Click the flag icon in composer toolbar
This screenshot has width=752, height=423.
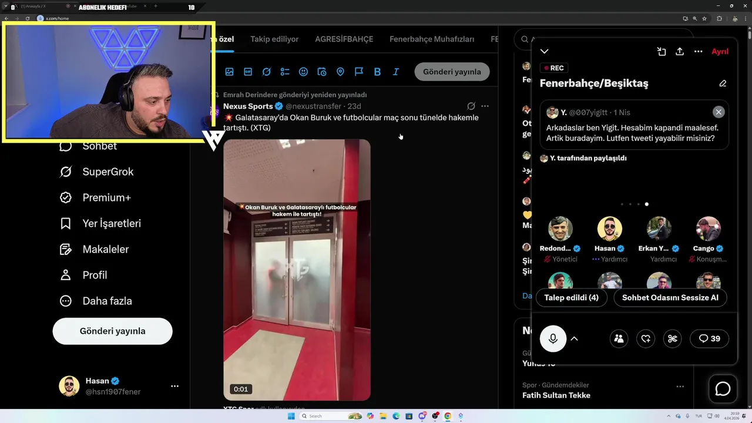tap(359, 72)
